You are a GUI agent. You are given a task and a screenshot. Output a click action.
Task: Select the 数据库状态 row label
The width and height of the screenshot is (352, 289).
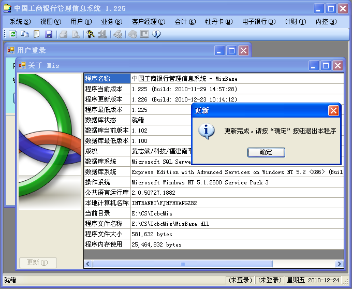click(x=107, y=120)
